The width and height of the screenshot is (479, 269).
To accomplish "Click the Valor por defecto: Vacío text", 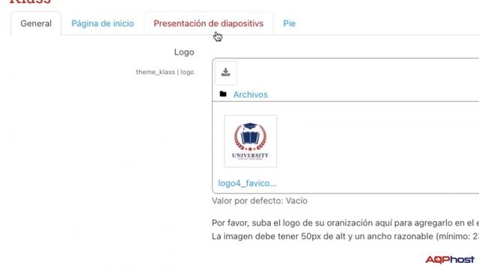I will coord(260,201).
